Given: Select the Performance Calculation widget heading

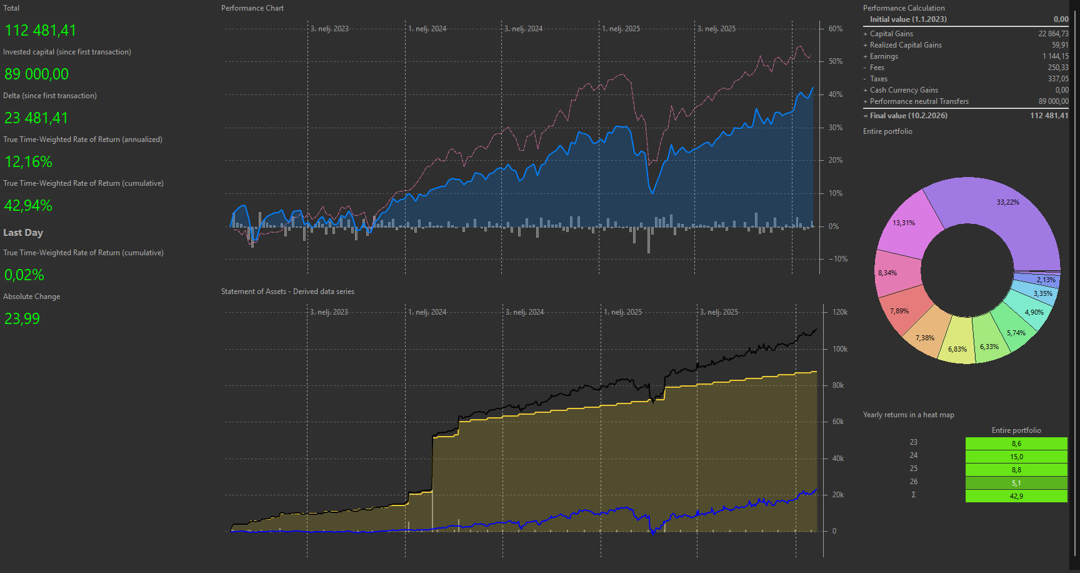Looking at the screenshot, I should (x=904, y=8).
